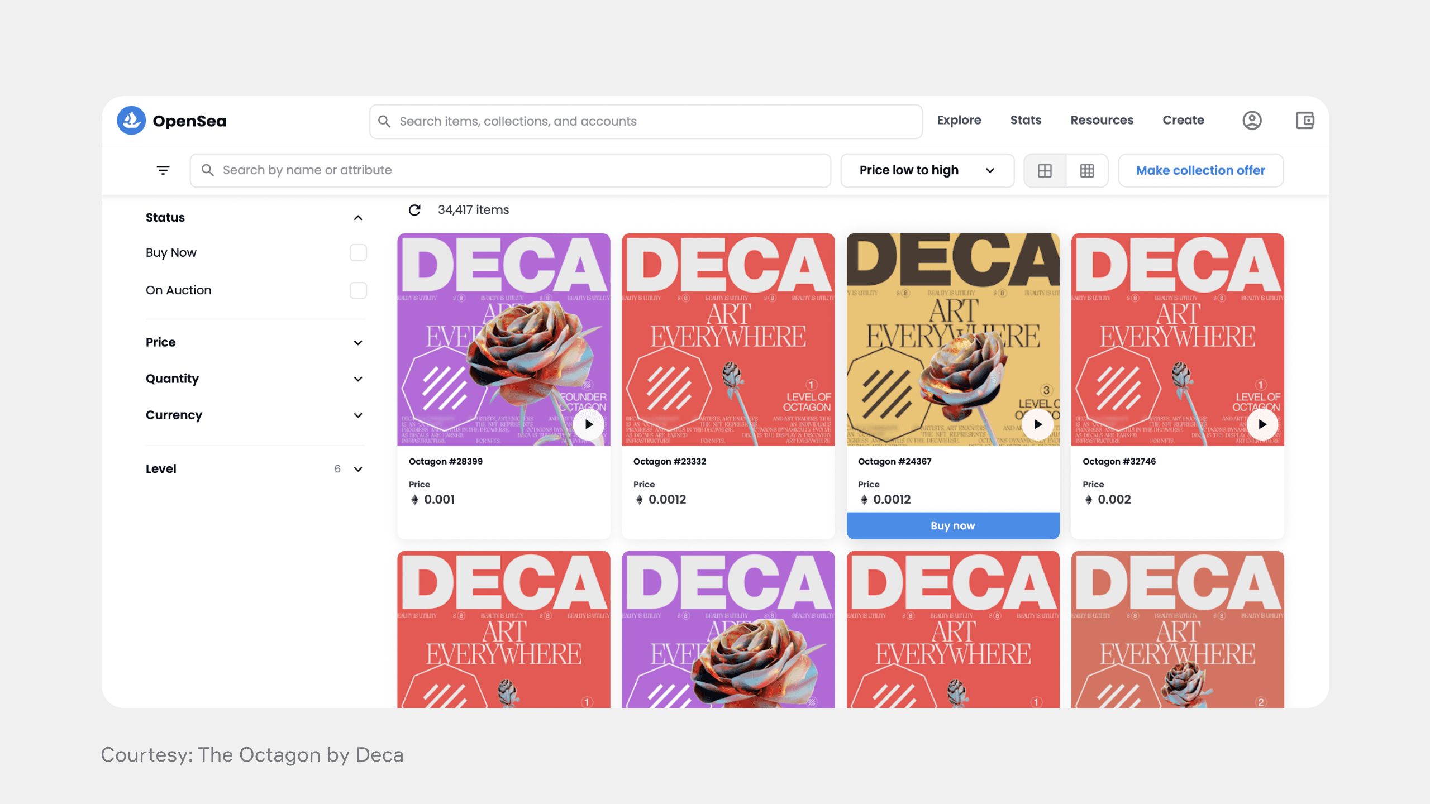Screen dimensions: 1430x804
Task: Click the Buy Now status label
Action: pyautogui.click(x=171, y=253)
